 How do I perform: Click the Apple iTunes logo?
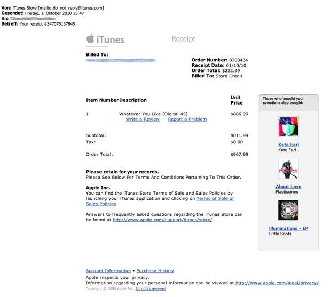(105, 39)
